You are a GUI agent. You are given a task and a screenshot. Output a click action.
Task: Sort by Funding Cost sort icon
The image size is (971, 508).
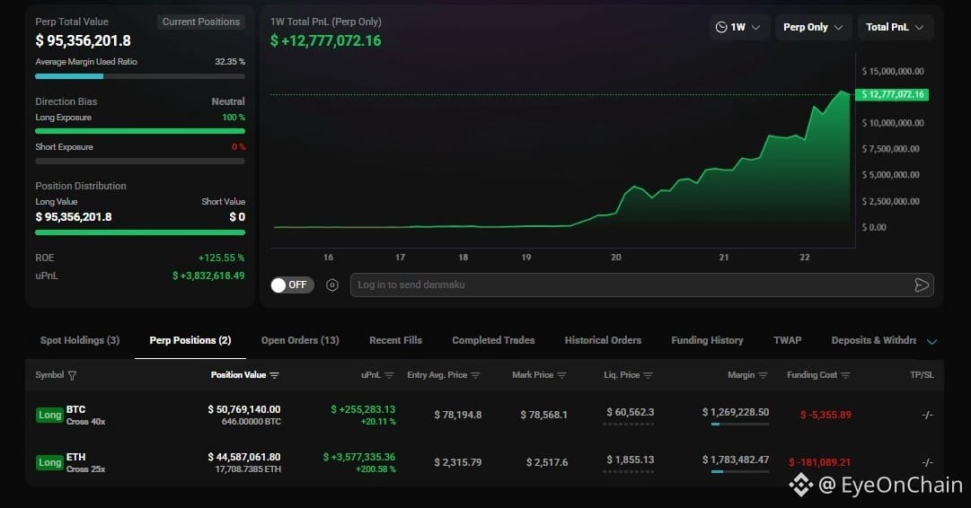[x=846, y=375]
